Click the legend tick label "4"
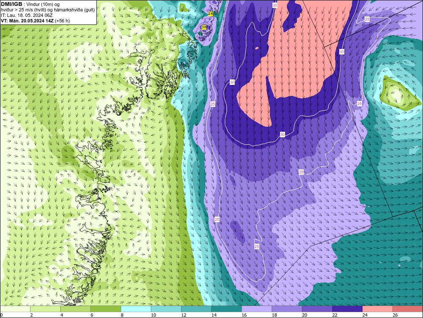Screen dimensions: 423x318 (62, 315)
